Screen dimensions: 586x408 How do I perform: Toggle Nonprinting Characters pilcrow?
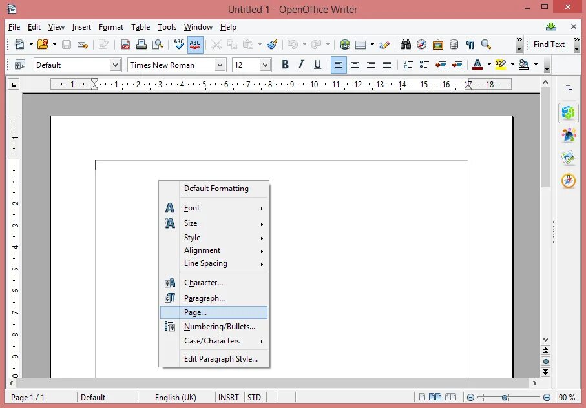pyautogui.click(x=470, y=45)
